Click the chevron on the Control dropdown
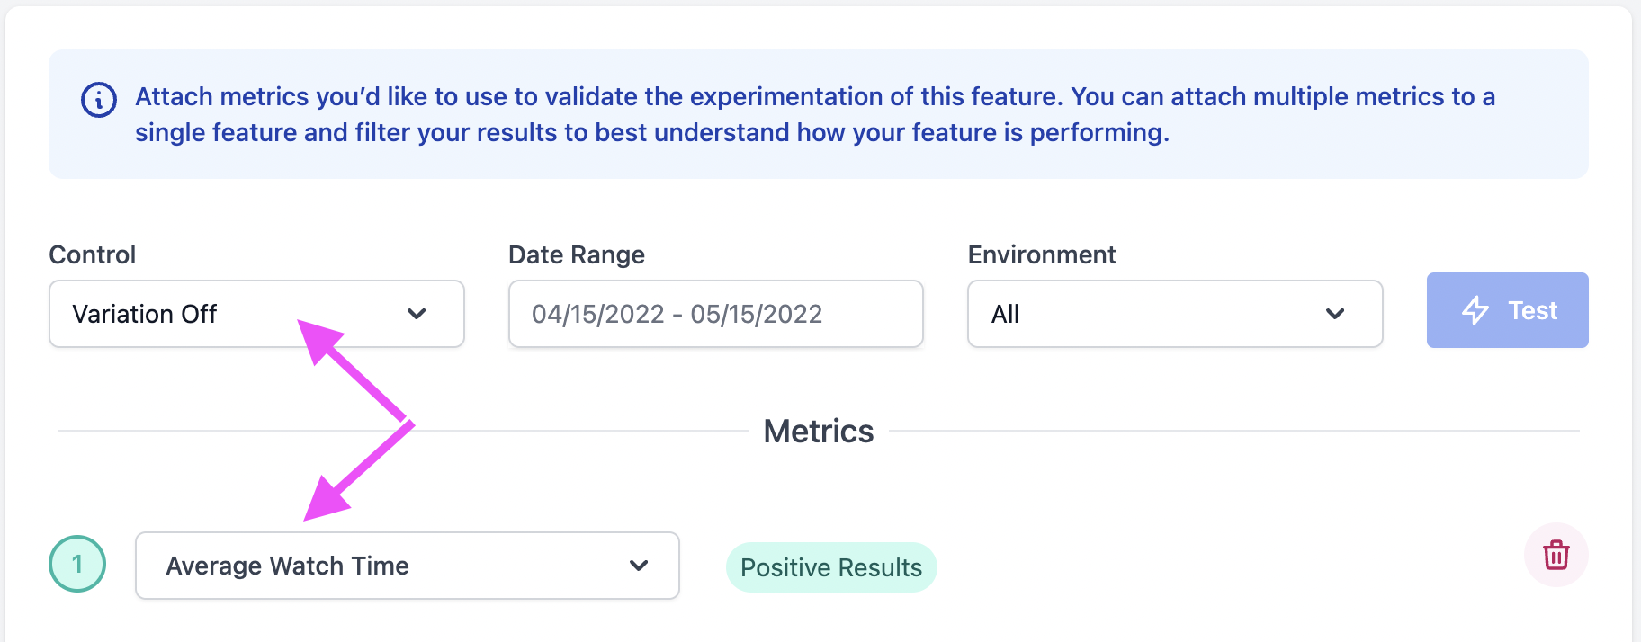Viewport: 1641px width, 642px height. tap(417, 314)
